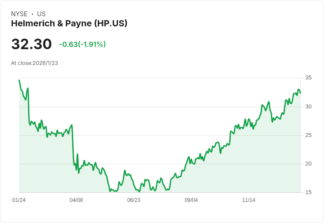Image resolution: width=324 pixels, height=223 pixels.
Task: Click the sharp price drop after 04/08
Action: click(x=73, y=144)
